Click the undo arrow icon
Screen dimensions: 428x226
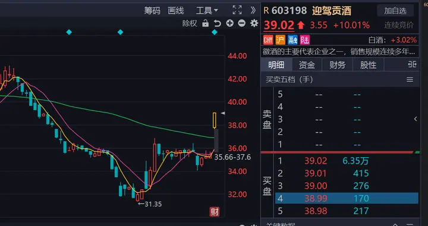point(218,23)
